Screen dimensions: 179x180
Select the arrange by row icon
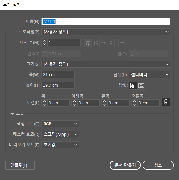(103, 43)
